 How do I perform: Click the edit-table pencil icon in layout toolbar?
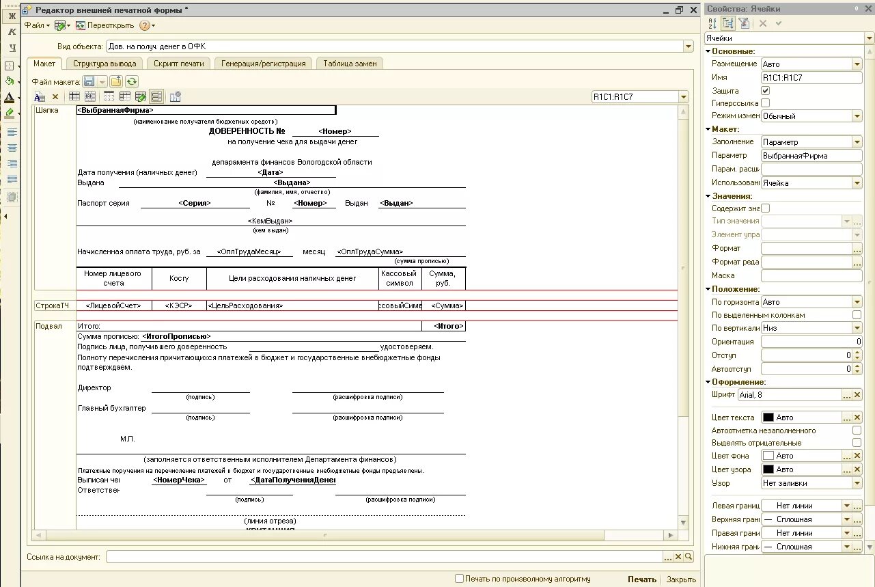[140, 96]
